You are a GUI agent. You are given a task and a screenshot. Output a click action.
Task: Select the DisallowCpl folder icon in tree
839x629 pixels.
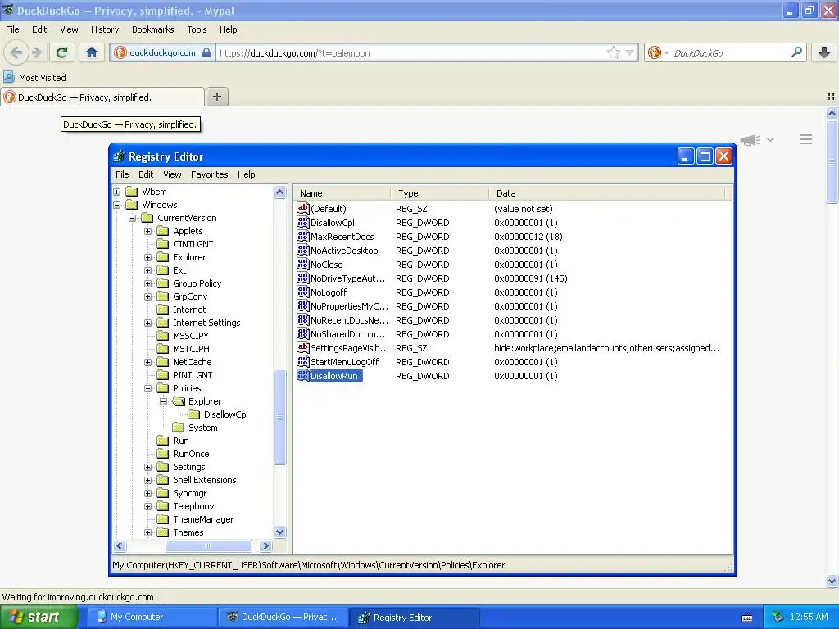click(193, 414)
